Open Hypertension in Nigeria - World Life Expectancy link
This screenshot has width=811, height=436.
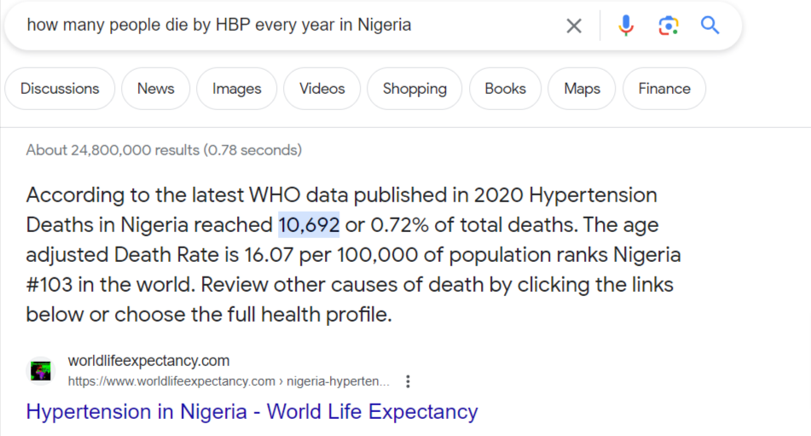(x=252, y=412)
